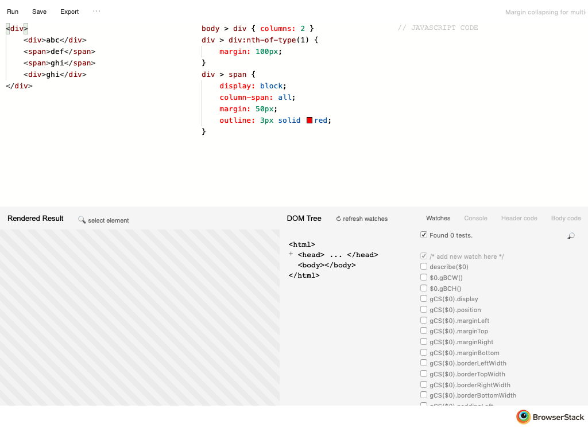Select the body node in DOM Tree
This screenshot has width=588, height=428.
pos(326,265)
